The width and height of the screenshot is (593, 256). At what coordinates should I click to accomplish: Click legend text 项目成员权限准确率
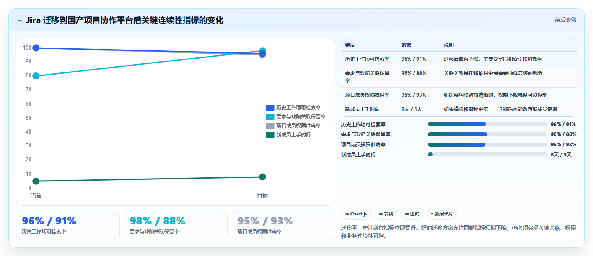click(299, 126)
